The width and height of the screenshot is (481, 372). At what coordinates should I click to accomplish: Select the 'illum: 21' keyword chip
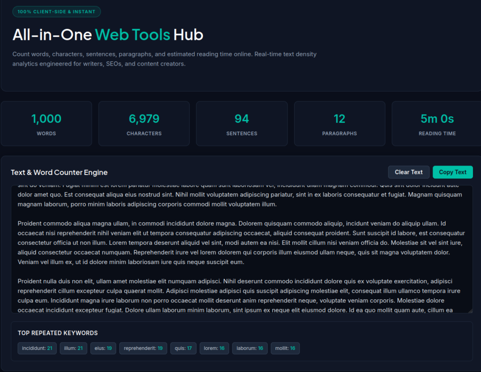(x=73, y=348)
